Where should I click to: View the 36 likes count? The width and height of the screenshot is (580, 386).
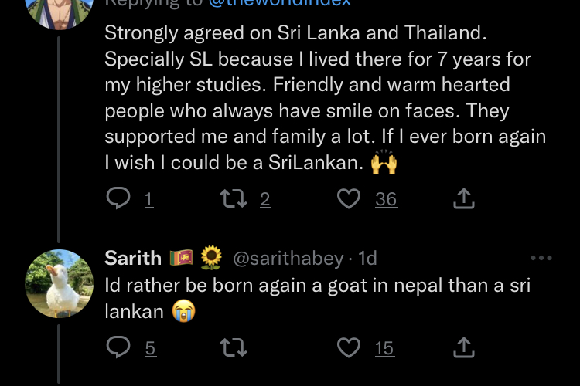386,199
